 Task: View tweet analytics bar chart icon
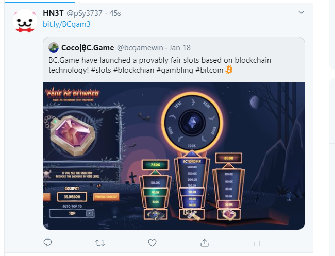[257, 243]
